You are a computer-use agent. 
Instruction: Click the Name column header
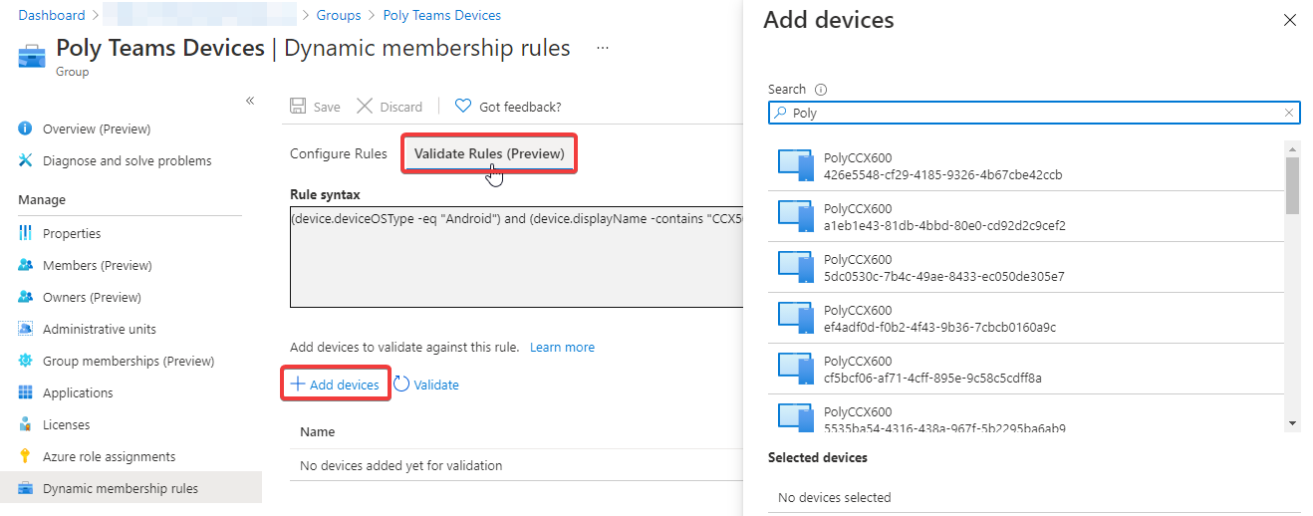tap(318, 432)
